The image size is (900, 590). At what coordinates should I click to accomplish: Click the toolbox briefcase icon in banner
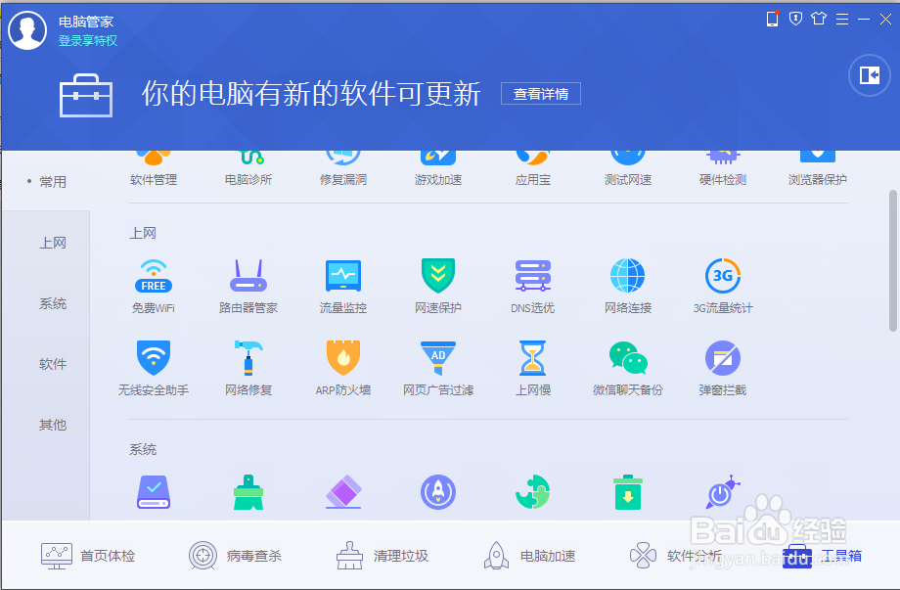[86, 95]
